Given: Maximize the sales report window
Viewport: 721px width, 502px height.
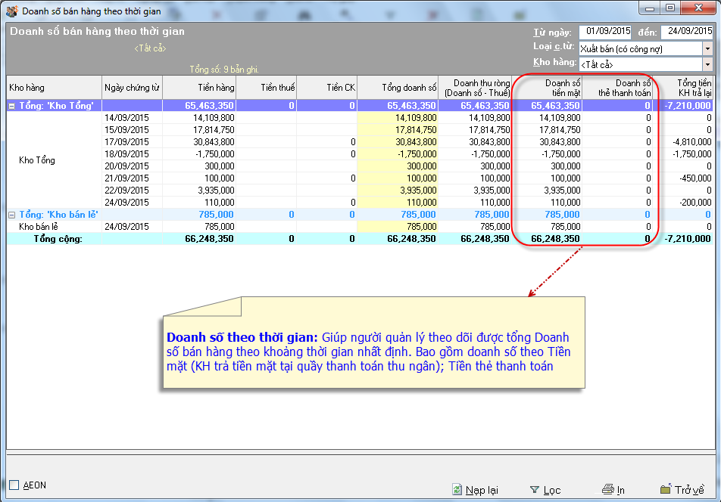Looking at the screenshot, I should click(x=669, y=8).
